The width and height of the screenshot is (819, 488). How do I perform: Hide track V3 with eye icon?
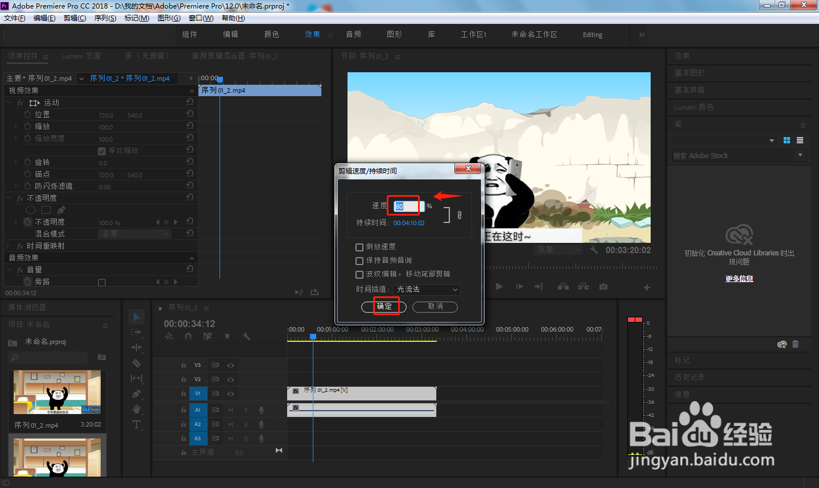231,365
